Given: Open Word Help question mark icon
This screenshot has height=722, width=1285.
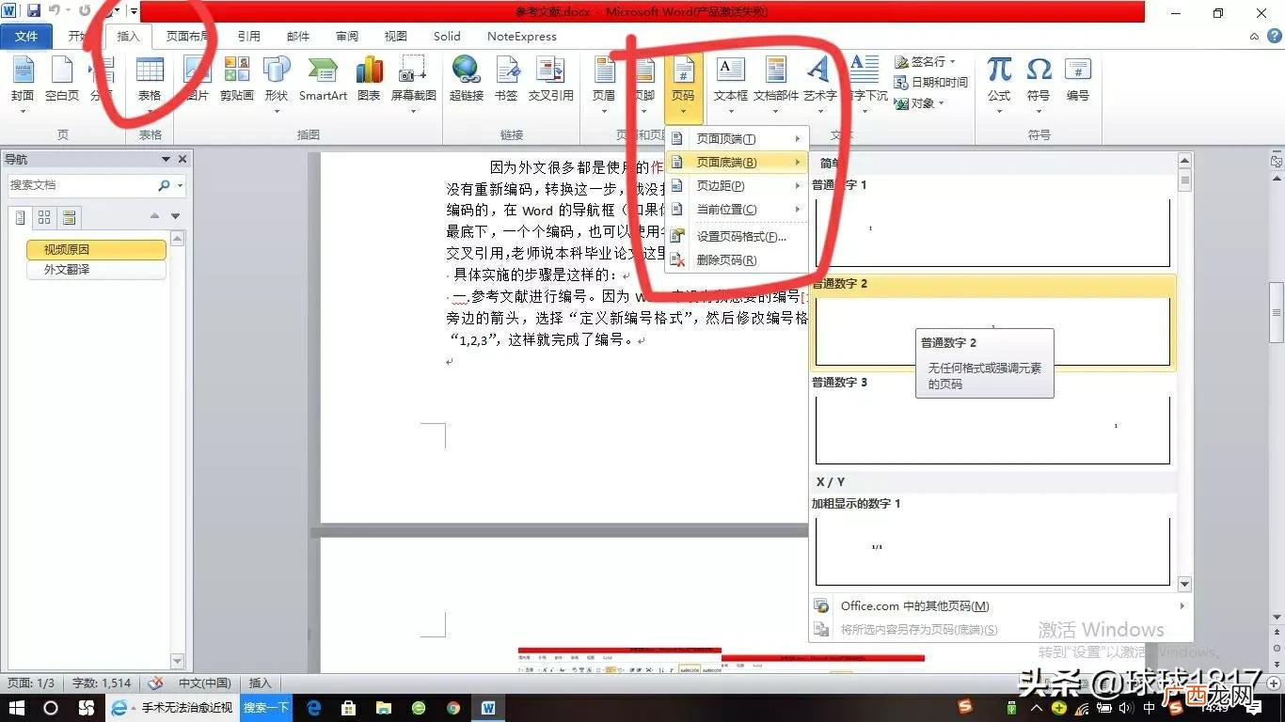Looking at the screenshot, I should (x=1276, y=37).
